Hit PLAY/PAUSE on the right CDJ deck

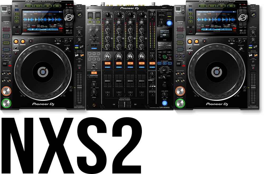click(180, 103)
